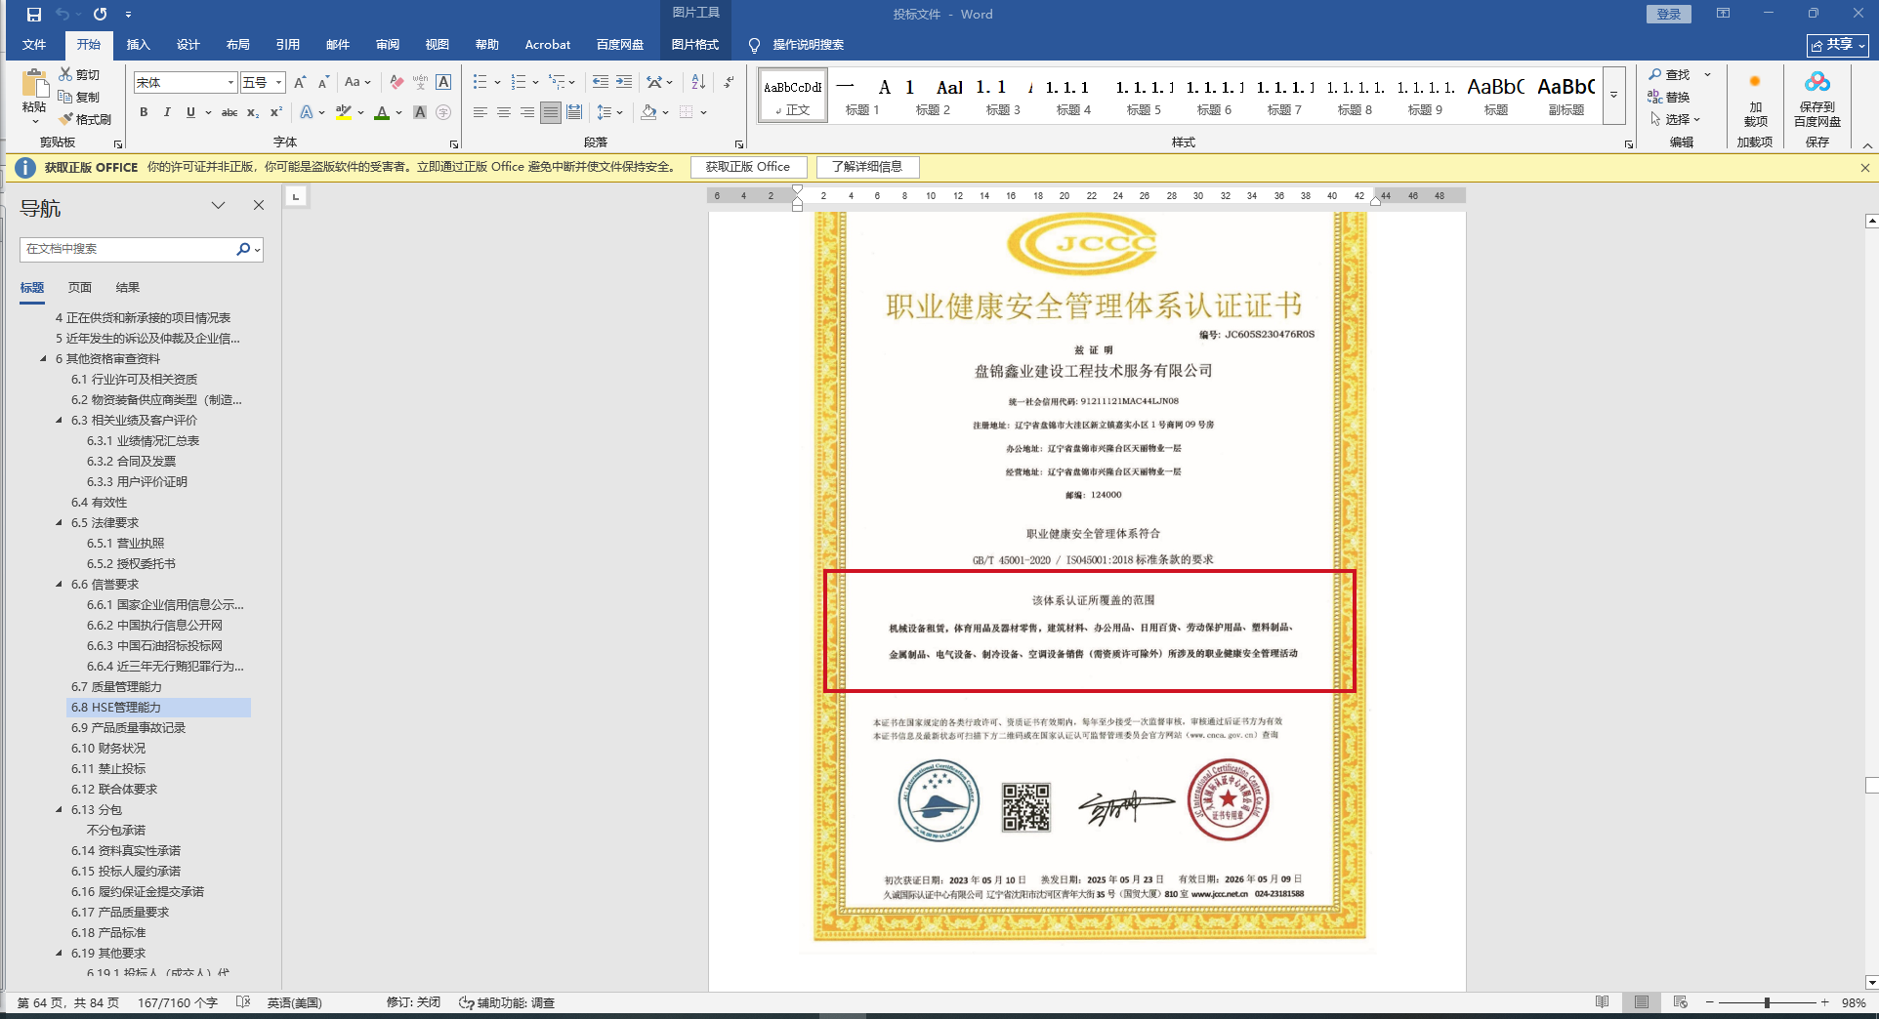Click the Save icon in the title bar

click(x=34, y=15)
